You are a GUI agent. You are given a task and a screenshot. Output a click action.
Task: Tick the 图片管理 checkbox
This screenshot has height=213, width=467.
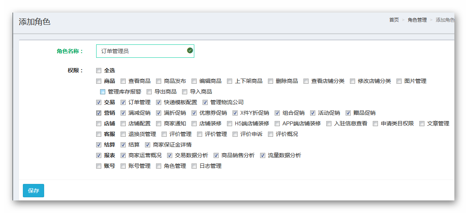pyautogui.click(x=399, y=81)
